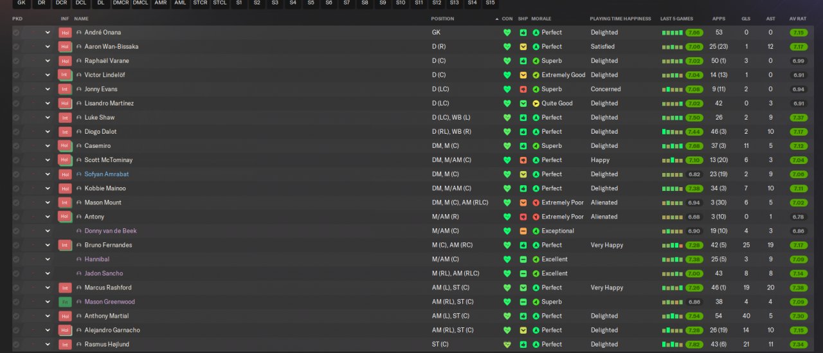Click match sharpness icon for Aaron Wan-Bissaka
Image resolution: width=823 pixels, height=353 pixels.
pyautogui.click(x=523, y=47)
